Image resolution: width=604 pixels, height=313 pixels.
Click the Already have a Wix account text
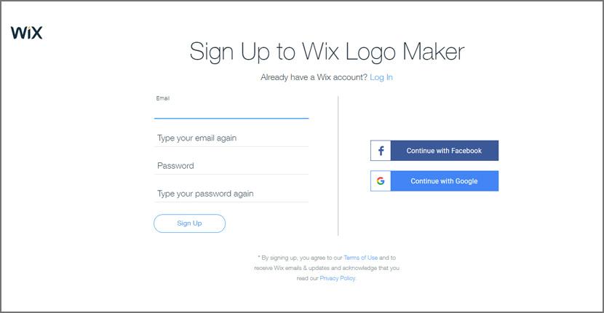tap(314, 77)
